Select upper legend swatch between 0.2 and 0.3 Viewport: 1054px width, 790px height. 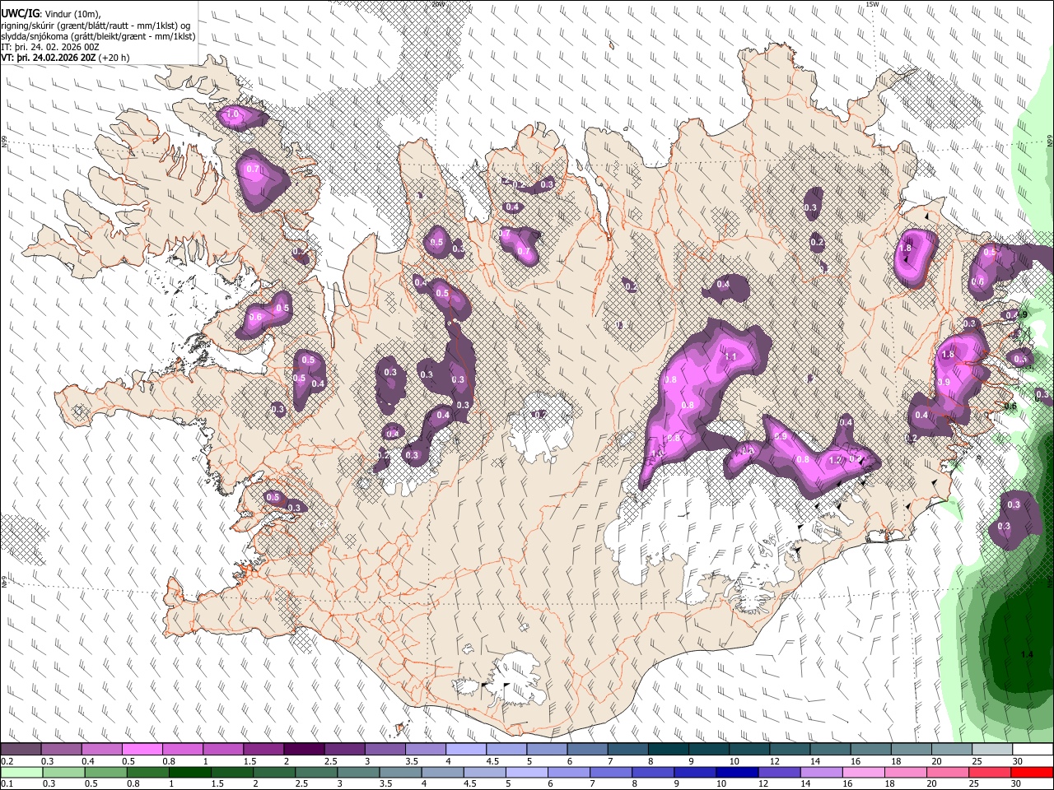tap(21, 750)
